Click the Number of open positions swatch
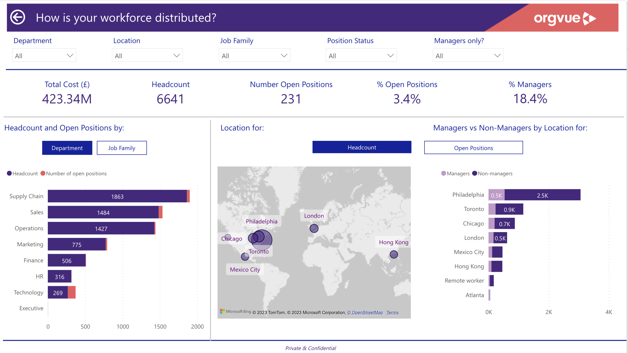 point(43,173)
